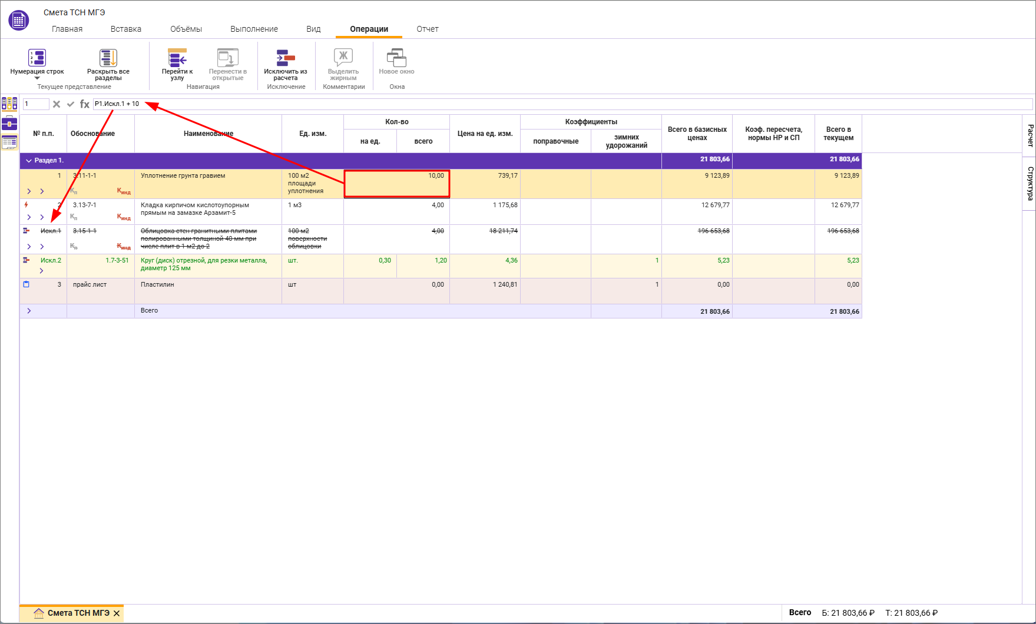Viewport: 1036px width, 624px height.
Task: Expand the Всего summary row chevron
Action: (x=29, y=311)
